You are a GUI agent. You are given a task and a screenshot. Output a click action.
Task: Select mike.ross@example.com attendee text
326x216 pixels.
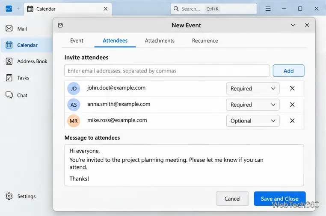tap(117, 120)
